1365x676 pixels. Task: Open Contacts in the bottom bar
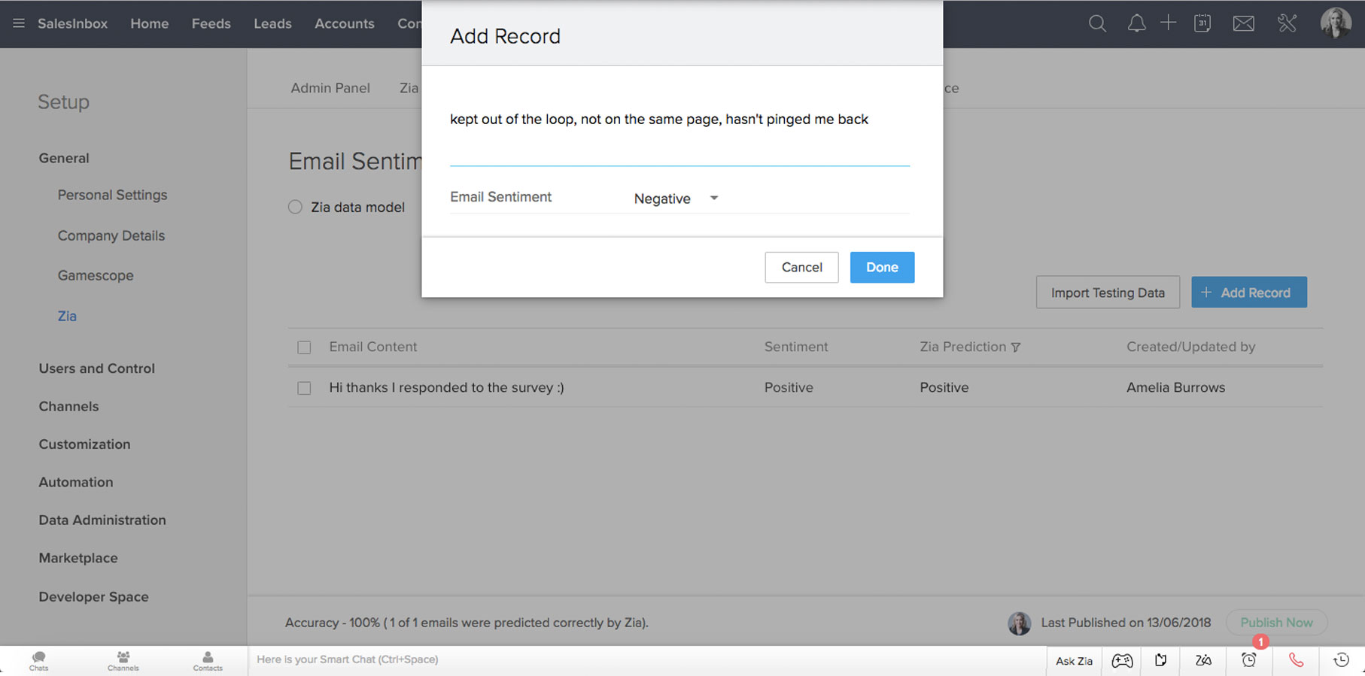(x=208, y=661)
